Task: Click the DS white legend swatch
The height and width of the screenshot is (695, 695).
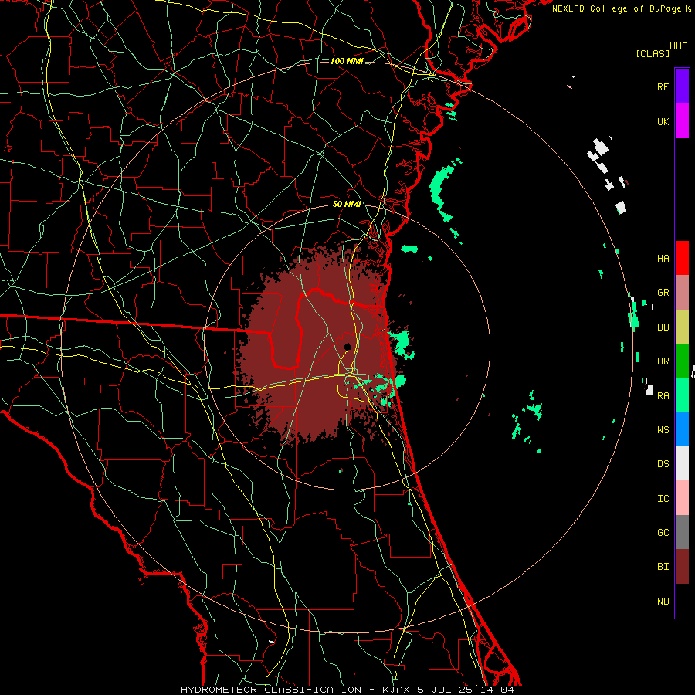Action: (682, 463)
